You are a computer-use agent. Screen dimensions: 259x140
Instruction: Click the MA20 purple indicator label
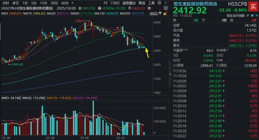tap(51, 13)
